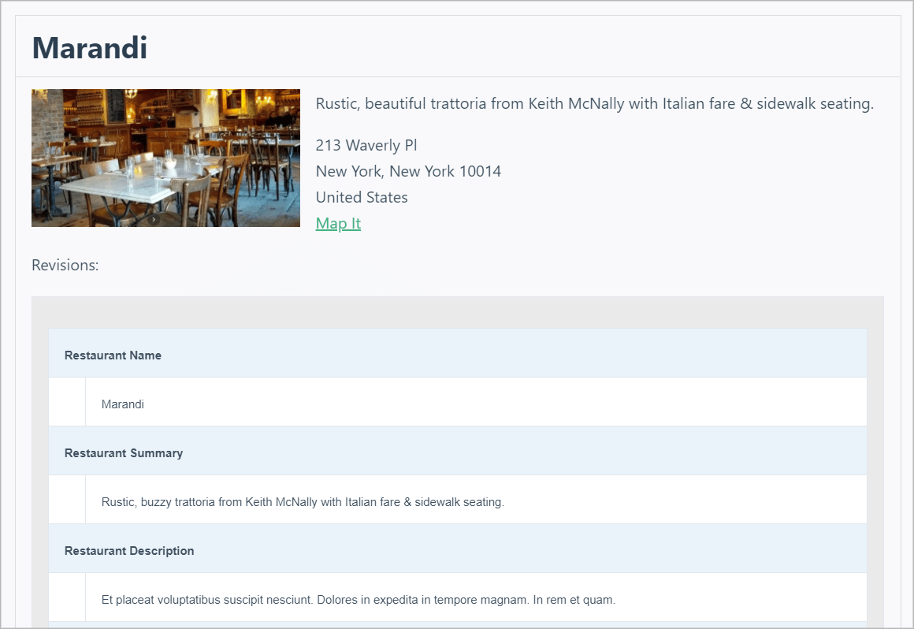914x629 pixels.
Task: Click the gray revisions panel background
Action: tap(457, 313)
